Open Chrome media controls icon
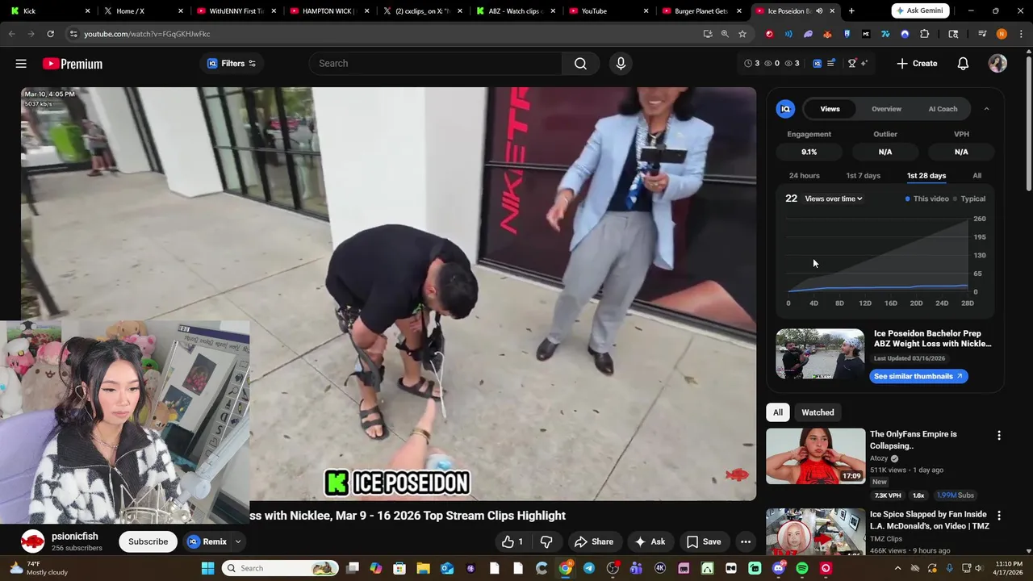The height and width of the screenshot is (581, 1033). (x=982, y=34)
